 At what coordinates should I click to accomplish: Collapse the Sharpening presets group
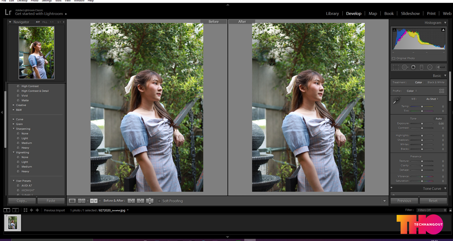pos(14,129)
